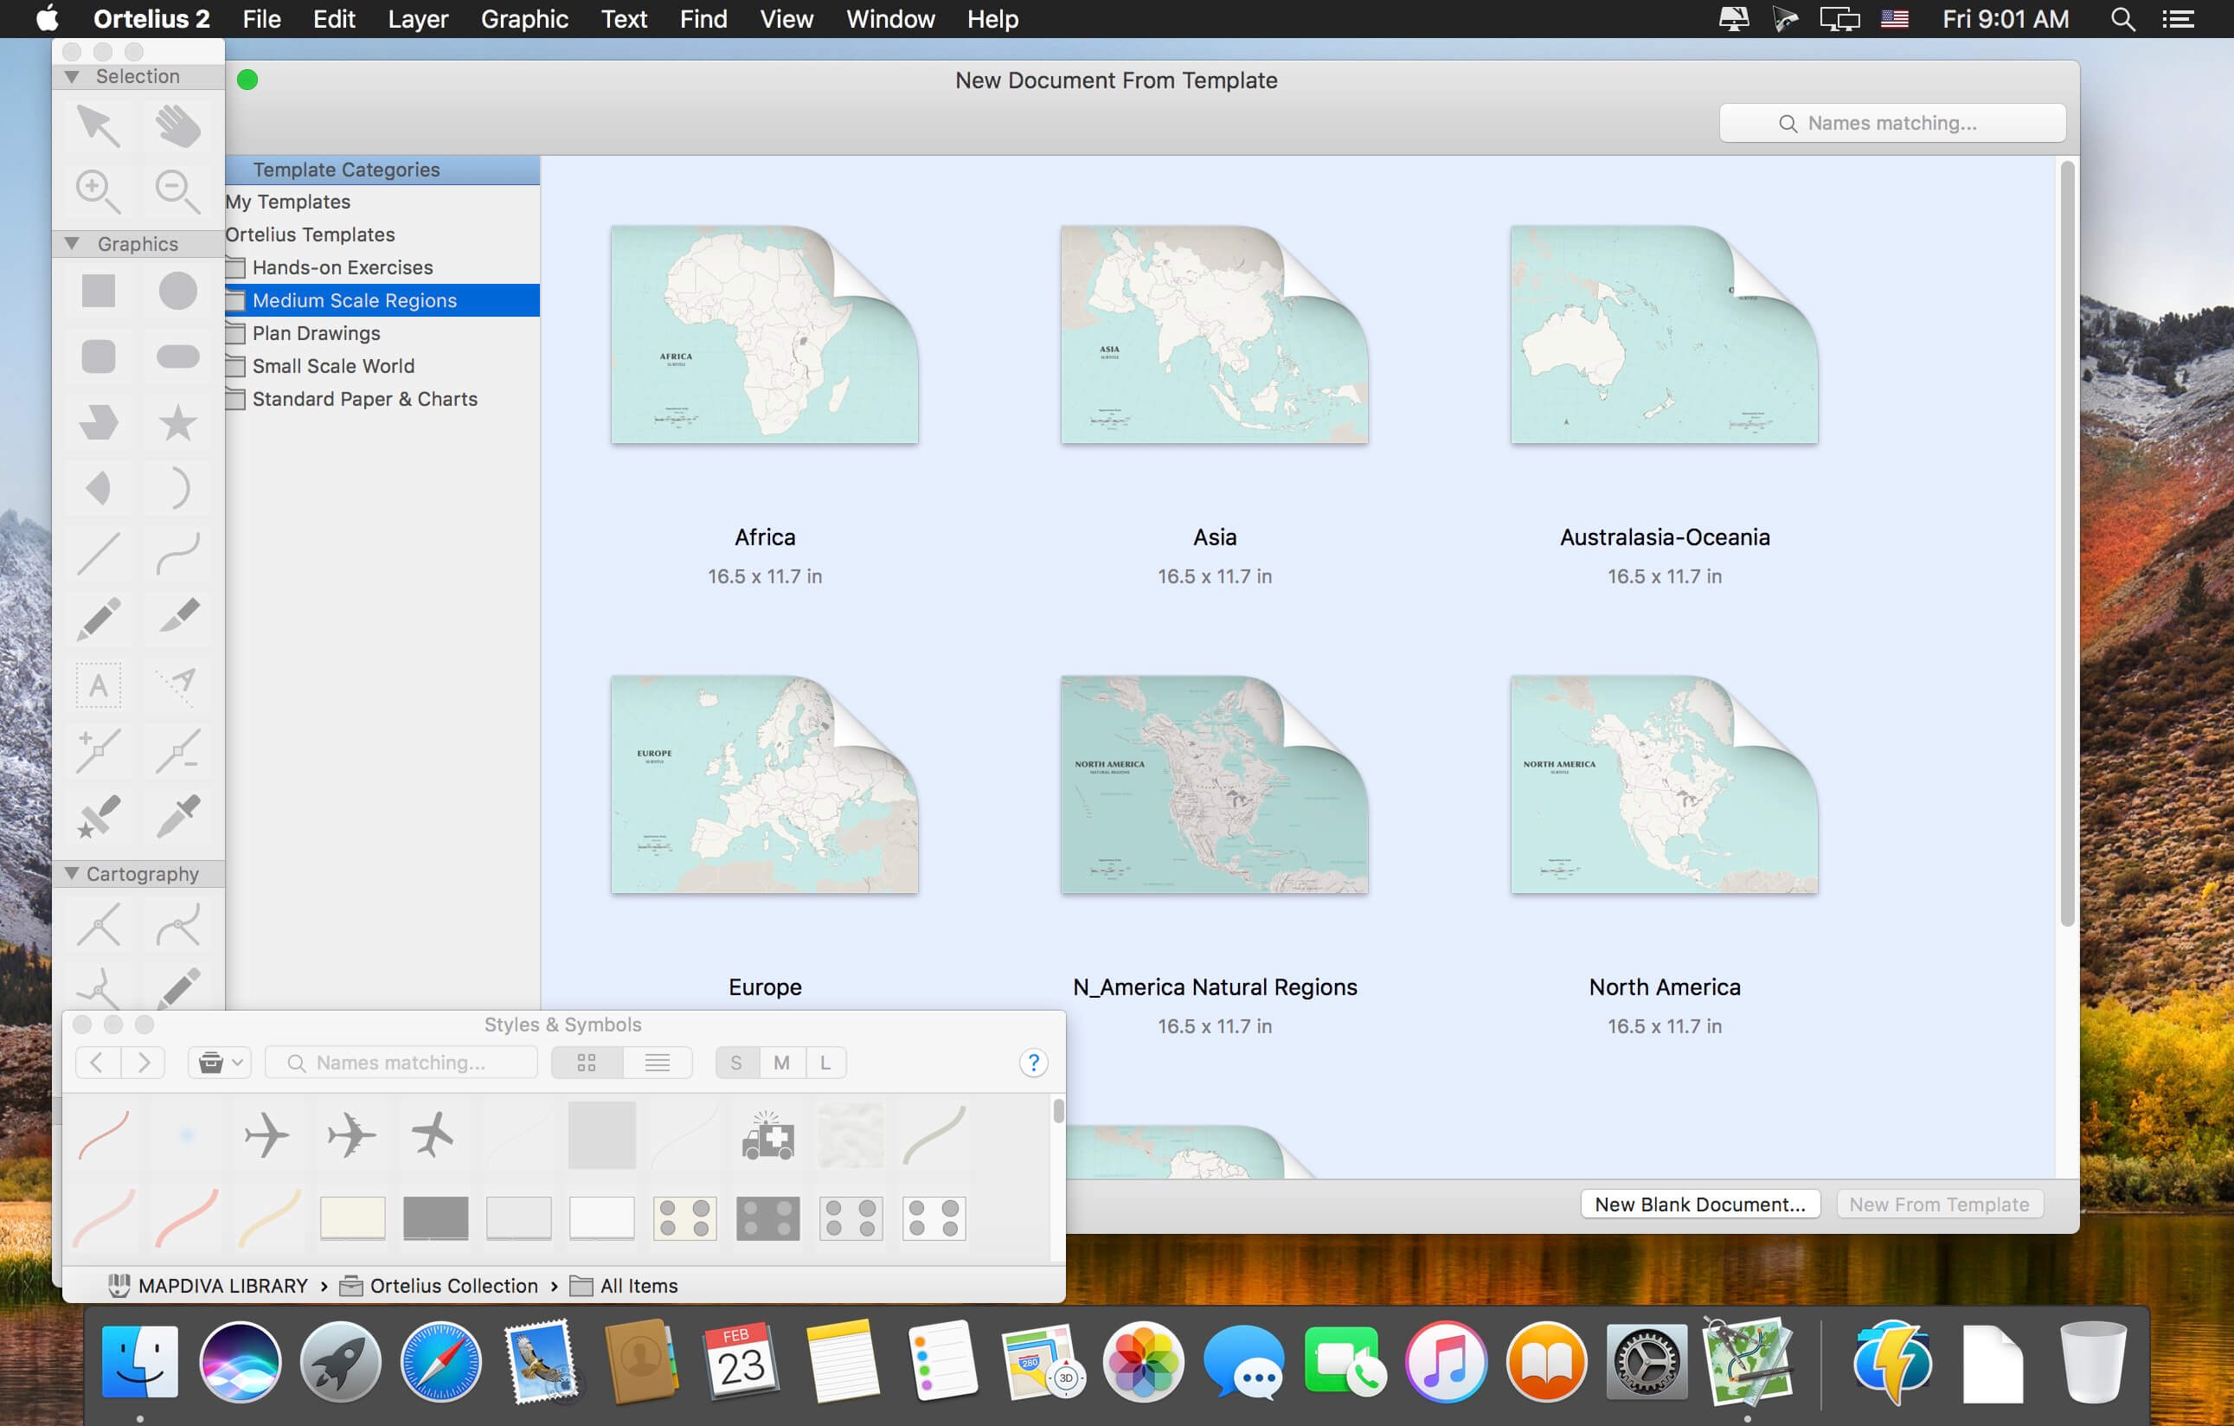Select the dark gray style swatch

(435, 1217)
